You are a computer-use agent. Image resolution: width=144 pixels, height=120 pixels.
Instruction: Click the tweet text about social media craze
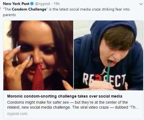pyautogui.click(x=66, y=12)
